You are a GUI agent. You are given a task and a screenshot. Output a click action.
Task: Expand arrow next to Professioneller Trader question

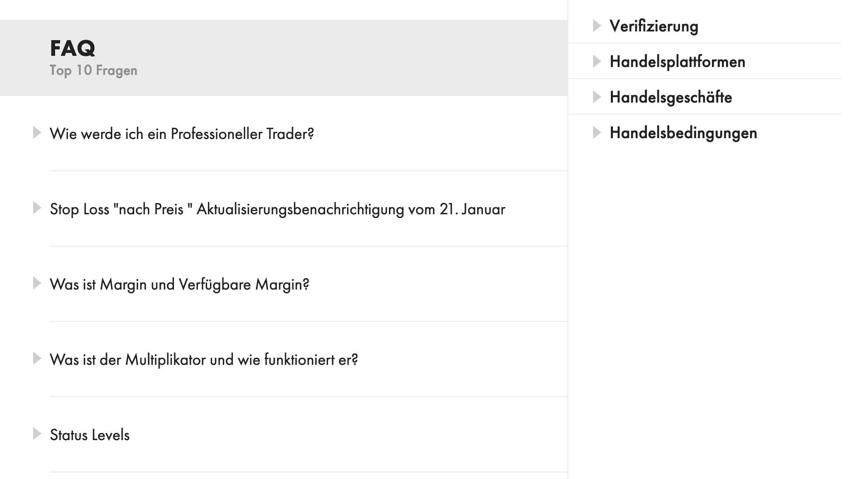(37, 133)
